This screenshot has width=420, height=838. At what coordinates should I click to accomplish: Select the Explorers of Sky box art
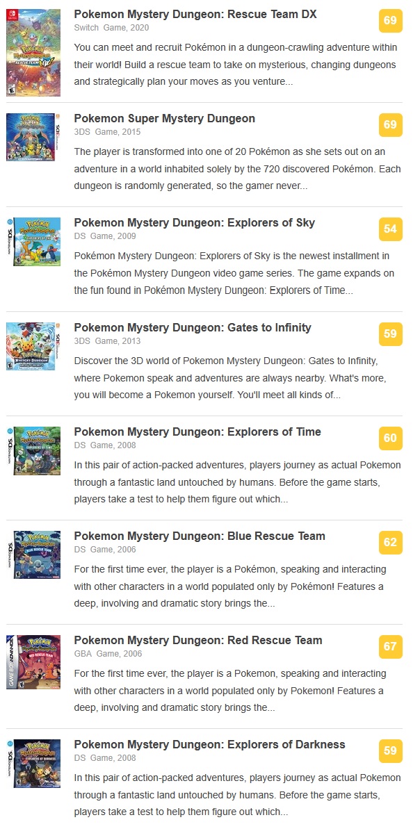point(33,242)
